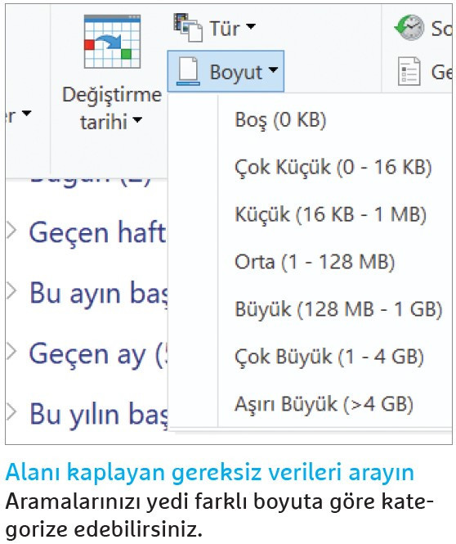Pick Orta (1 - 128 MB)
Viewport: 456px width, 544px height.
(315, 262)
